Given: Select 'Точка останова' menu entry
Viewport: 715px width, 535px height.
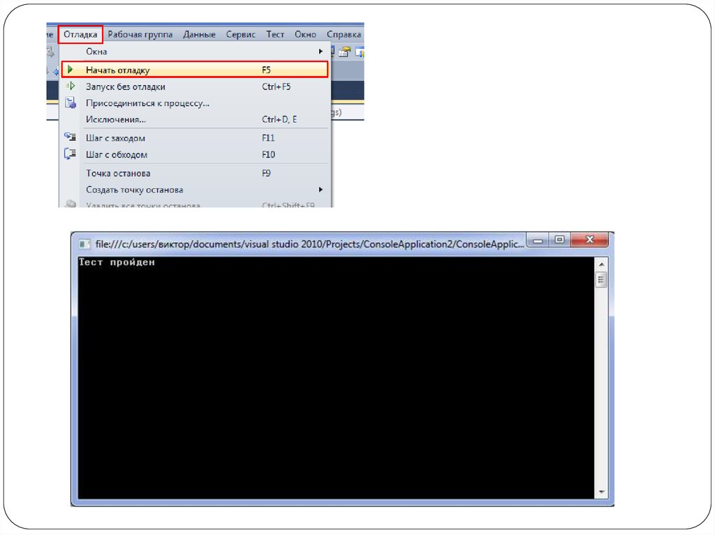Looking at the screenshot, I should click(x=118, y=173).
